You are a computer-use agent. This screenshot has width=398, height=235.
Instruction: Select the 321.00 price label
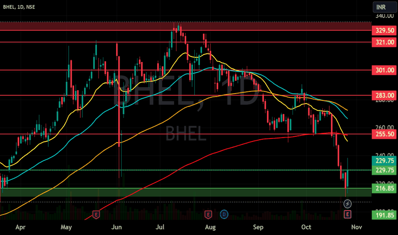[x=384, y=42]
